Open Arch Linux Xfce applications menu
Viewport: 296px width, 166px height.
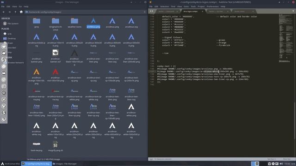[10, 164]
